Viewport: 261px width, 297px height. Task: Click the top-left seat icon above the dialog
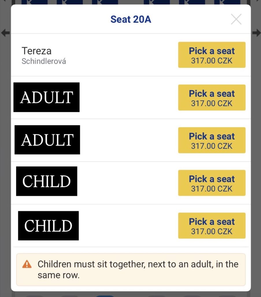tap(34, 2)
